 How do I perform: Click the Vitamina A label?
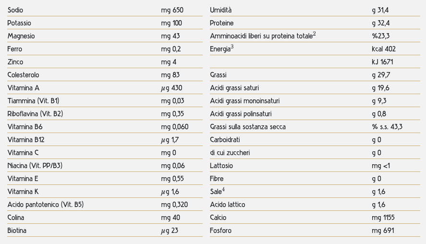tap(24, 88)
